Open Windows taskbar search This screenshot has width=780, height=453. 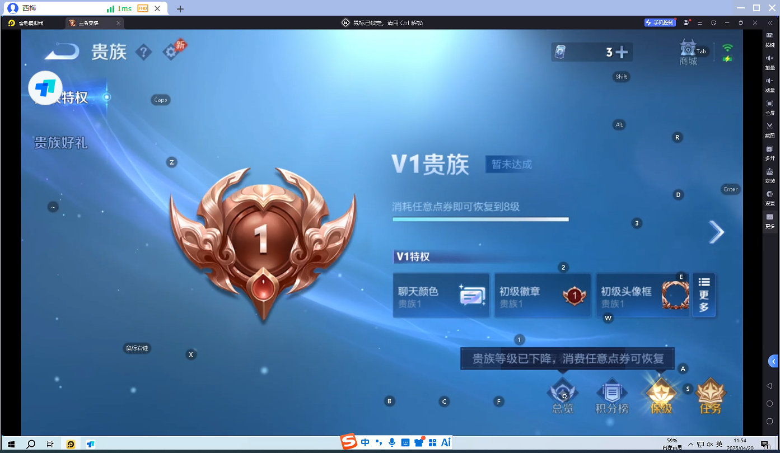pos(31,444)
